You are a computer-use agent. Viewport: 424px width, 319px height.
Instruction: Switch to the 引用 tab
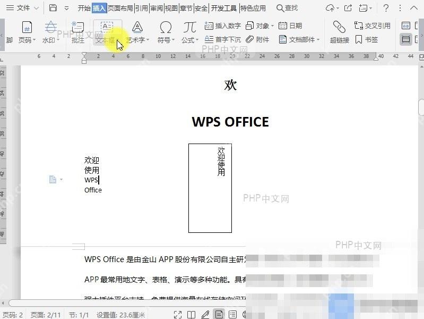[142, 9]
